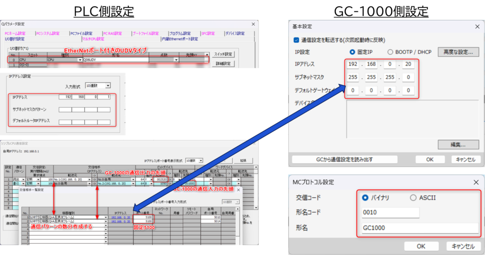
Task: Click ポート番号 5100 in 交信相手 row 1
Action: tap(143, 217)
